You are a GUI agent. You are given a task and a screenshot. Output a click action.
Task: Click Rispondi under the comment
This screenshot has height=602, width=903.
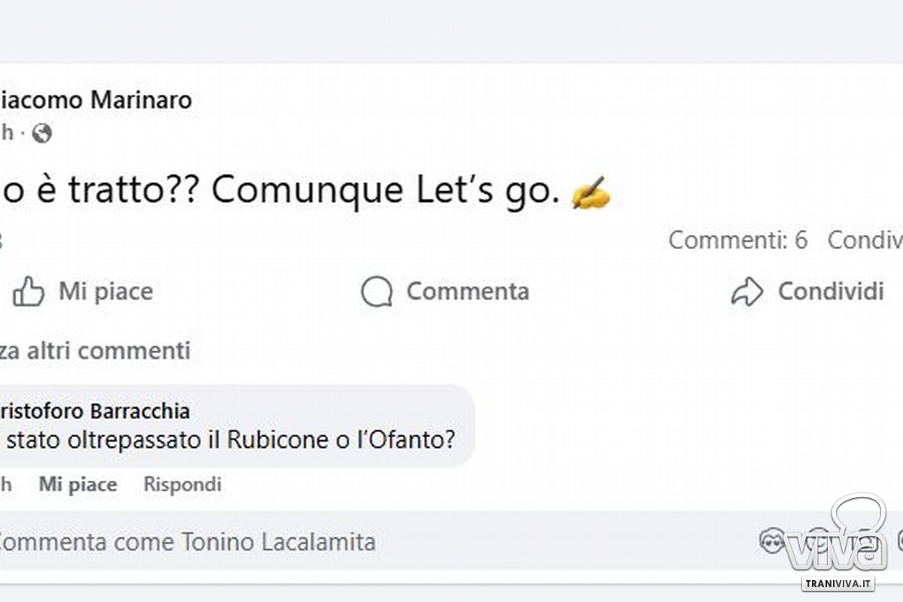click(182, 485)
